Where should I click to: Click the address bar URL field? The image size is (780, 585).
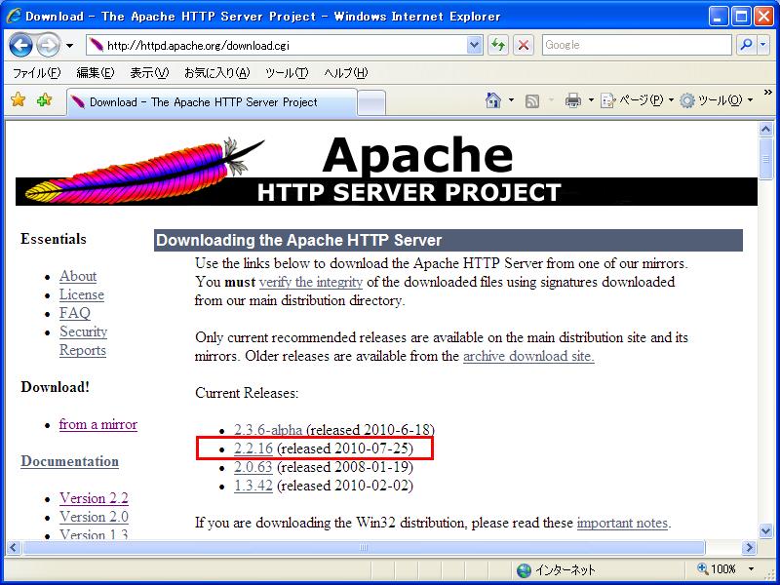[276, 45]
